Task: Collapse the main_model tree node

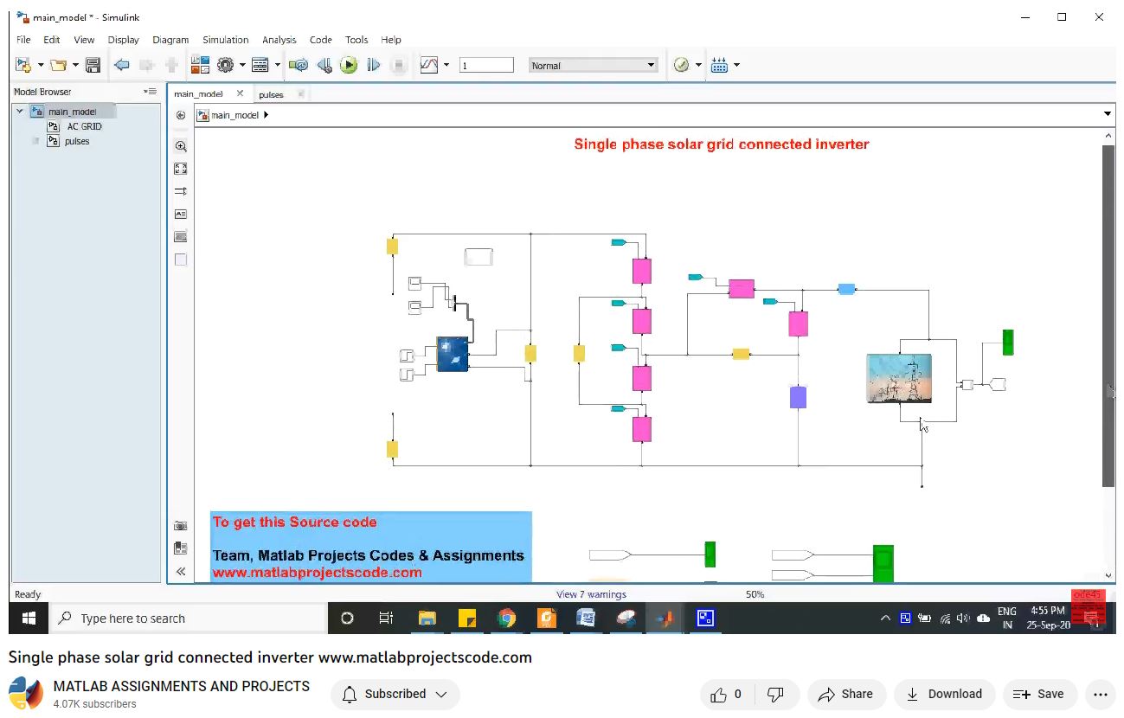Action: point(20,112)
